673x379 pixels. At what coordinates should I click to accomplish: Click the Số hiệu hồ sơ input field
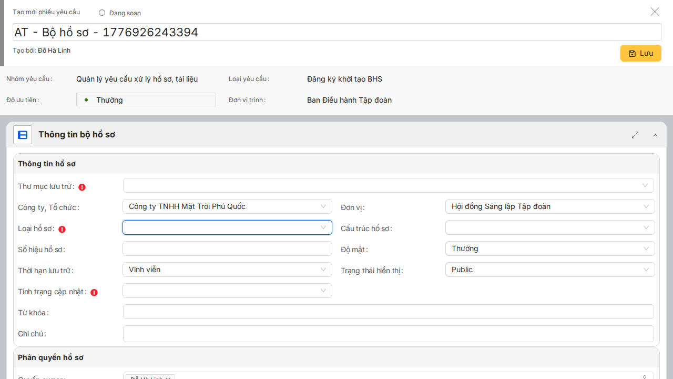227,248
